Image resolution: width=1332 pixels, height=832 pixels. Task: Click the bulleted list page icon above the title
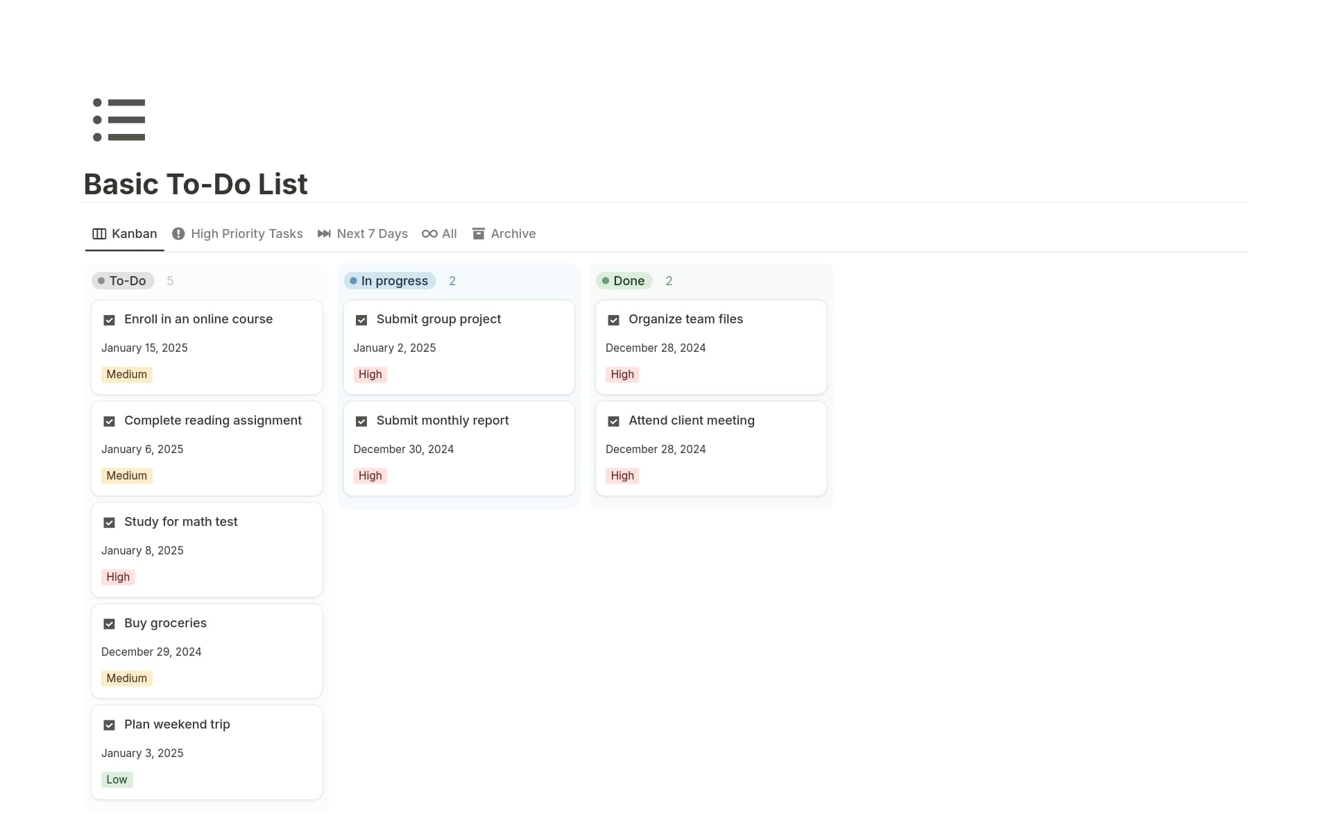tap(119, 119)
